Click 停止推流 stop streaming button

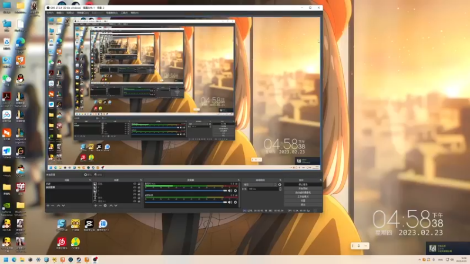tap(303, 185)
